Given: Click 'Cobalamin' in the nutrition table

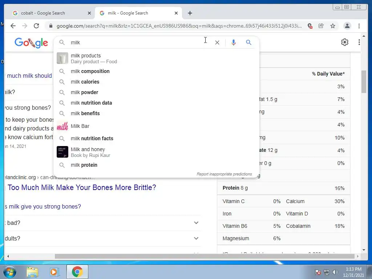Looking at the screenshot, I should tap(298, 226).
